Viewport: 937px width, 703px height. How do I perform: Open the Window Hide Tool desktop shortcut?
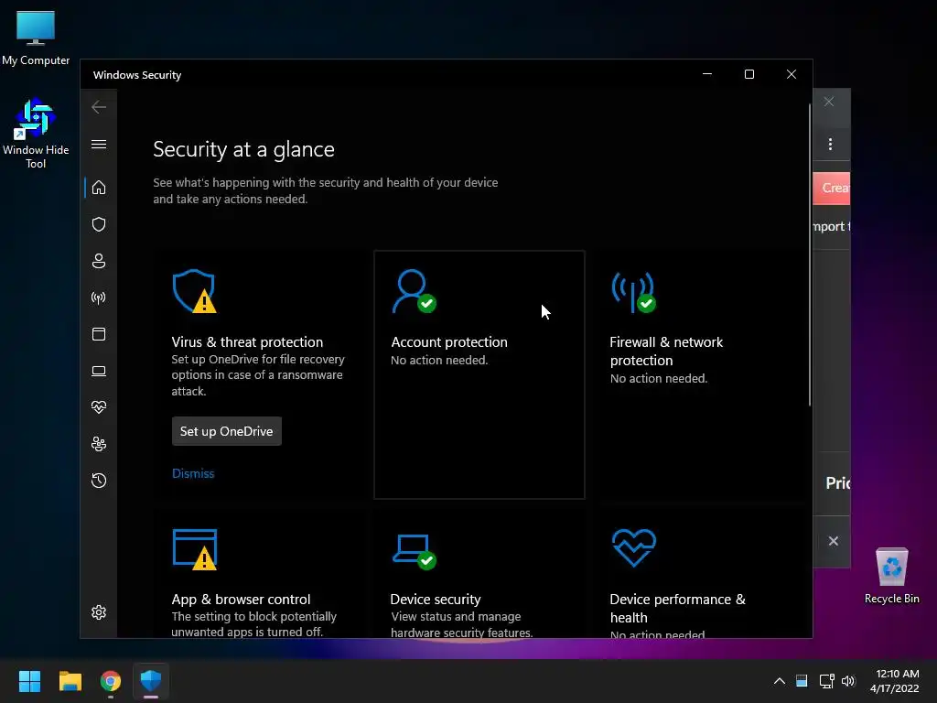coord(36,134)
